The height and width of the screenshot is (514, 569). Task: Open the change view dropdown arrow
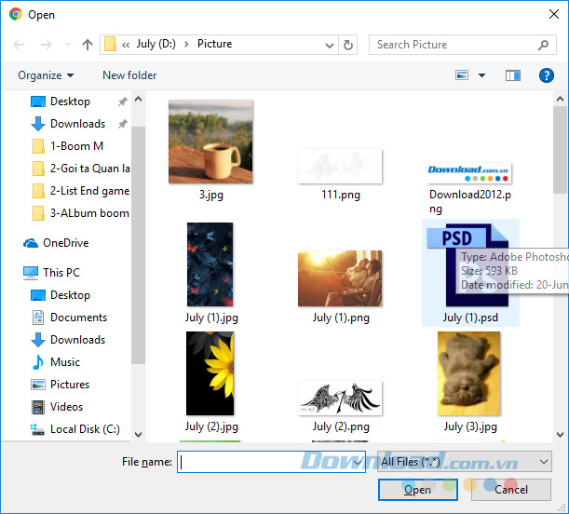[x=481, y=75]
